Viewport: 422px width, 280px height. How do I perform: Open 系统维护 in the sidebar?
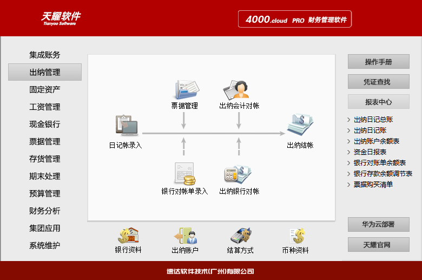(45, 245)
